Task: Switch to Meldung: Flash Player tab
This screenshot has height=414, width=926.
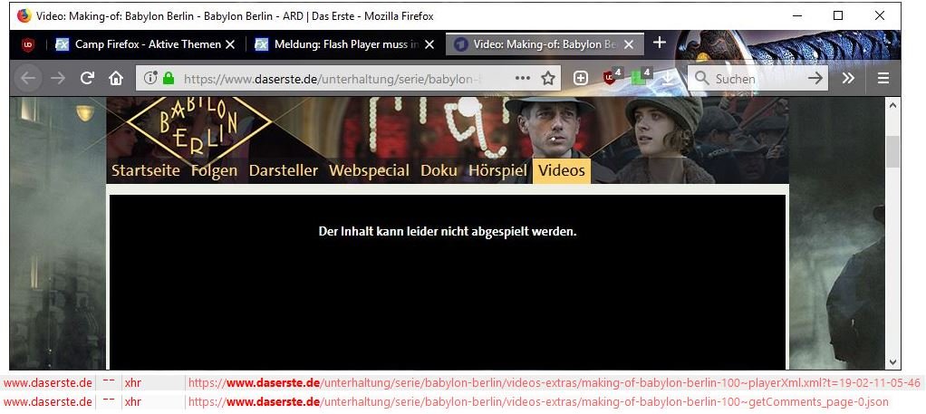Action: (x=338, y=44)
